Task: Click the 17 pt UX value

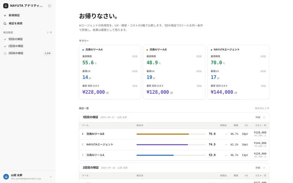Action: click(215, 77)
